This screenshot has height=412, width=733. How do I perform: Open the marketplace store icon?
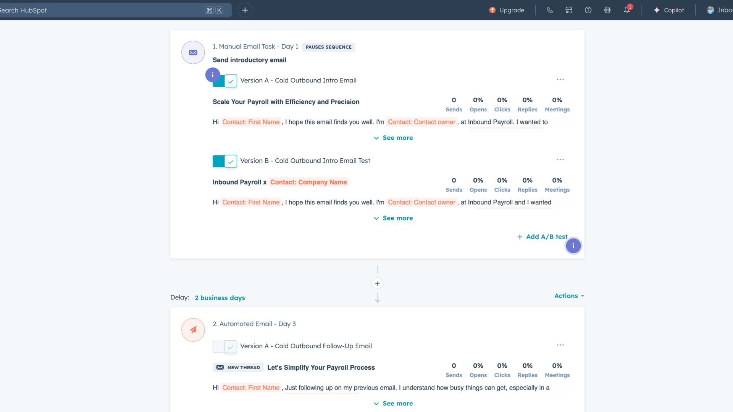click(569, 10)
